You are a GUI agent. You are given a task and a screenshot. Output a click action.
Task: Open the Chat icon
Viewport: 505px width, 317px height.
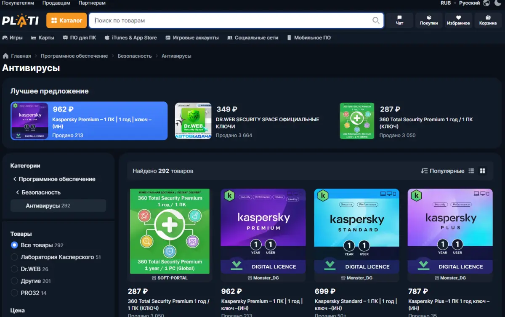(399, 20)
